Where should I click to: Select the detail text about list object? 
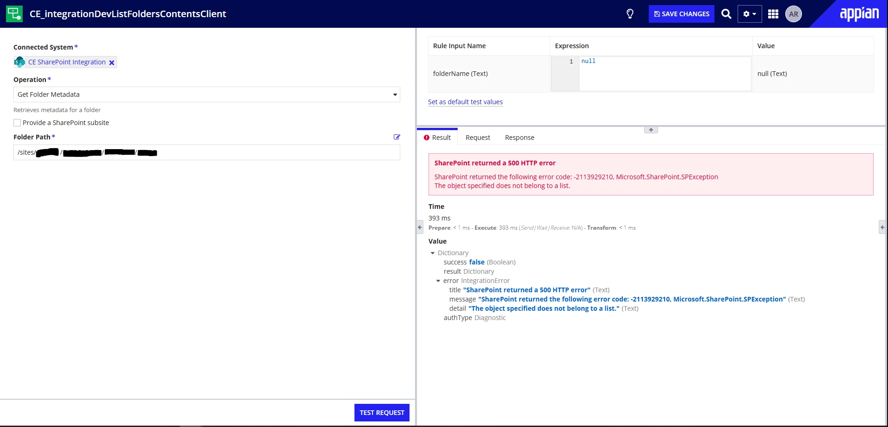(x=544, y=308)
